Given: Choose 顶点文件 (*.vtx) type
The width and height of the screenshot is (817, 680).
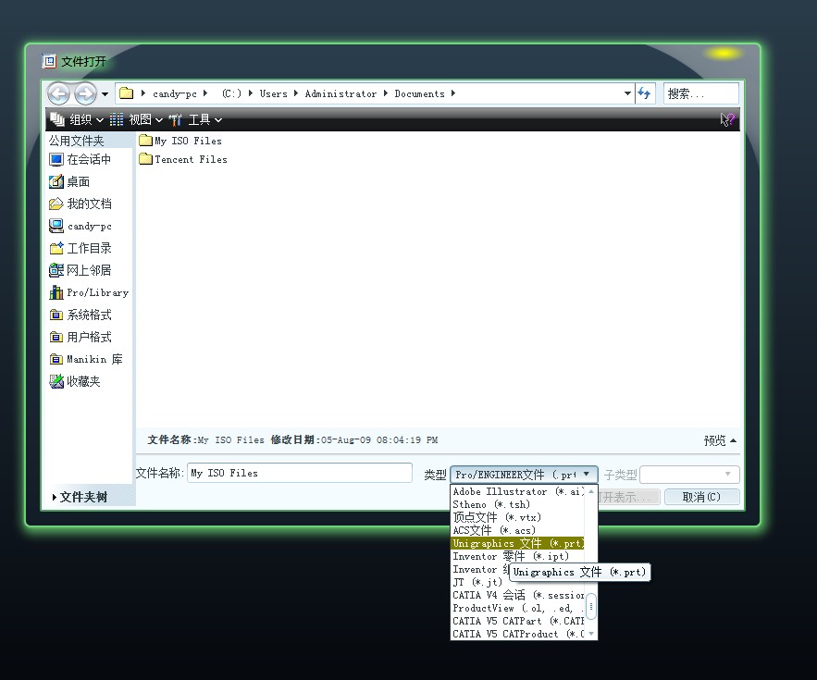Looking at the screenshot, I should (518, 517).
